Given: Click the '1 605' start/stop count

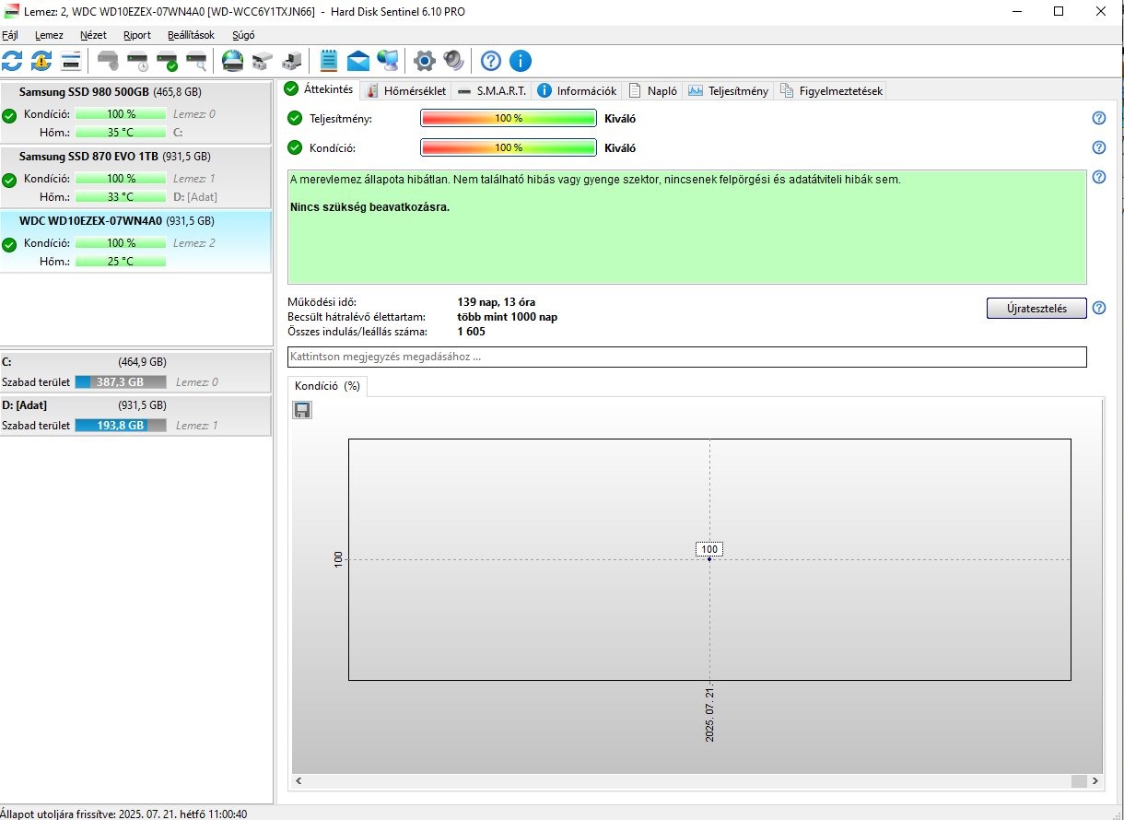Looking at the screenshot, I should point(471,332).
